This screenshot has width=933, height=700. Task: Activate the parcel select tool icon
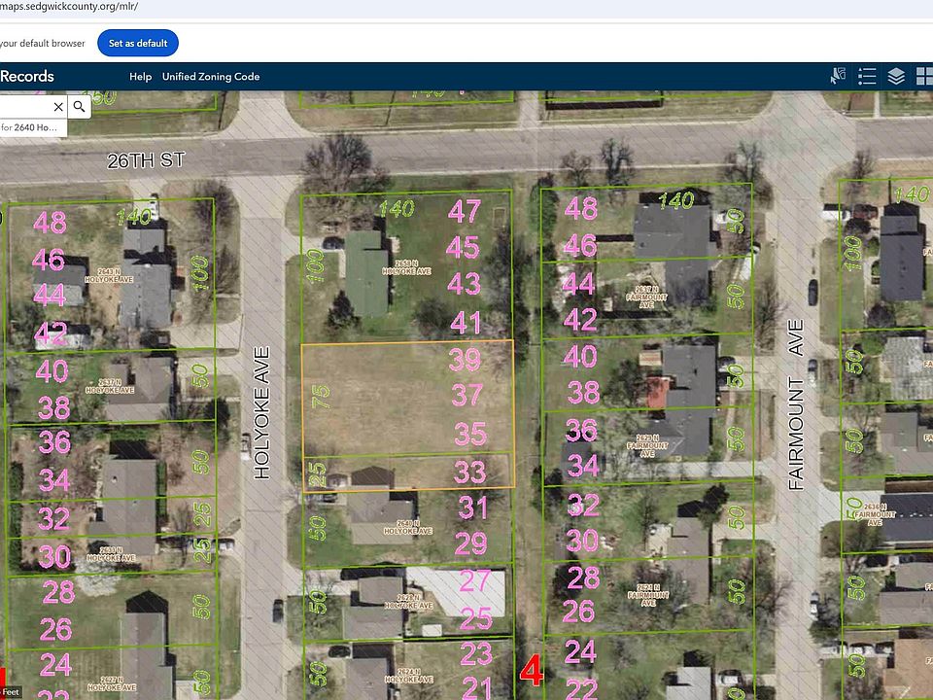(x=838, y=76)
